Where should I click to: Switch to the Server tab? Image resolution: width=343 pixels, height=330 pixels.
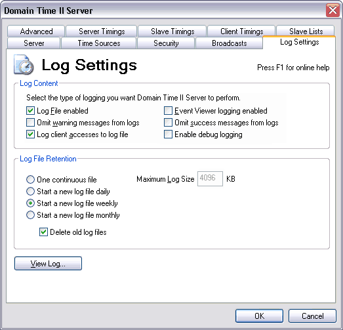33,43
